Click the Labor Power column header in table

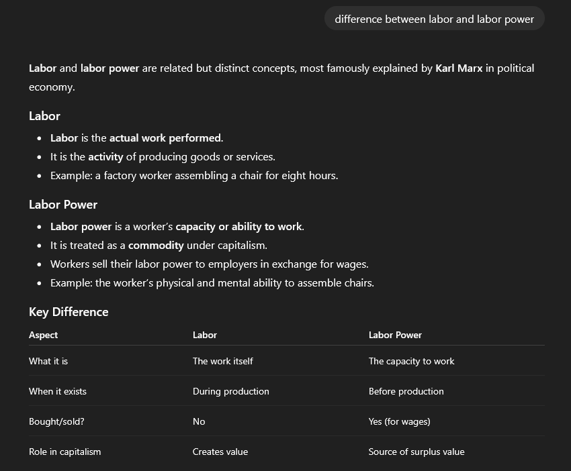pyautogui.click(x=395, y=335)
